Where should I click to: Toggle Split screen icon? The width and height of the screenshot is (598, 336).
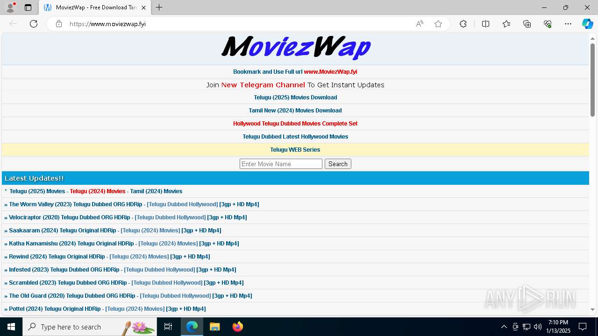coord(485,24)
